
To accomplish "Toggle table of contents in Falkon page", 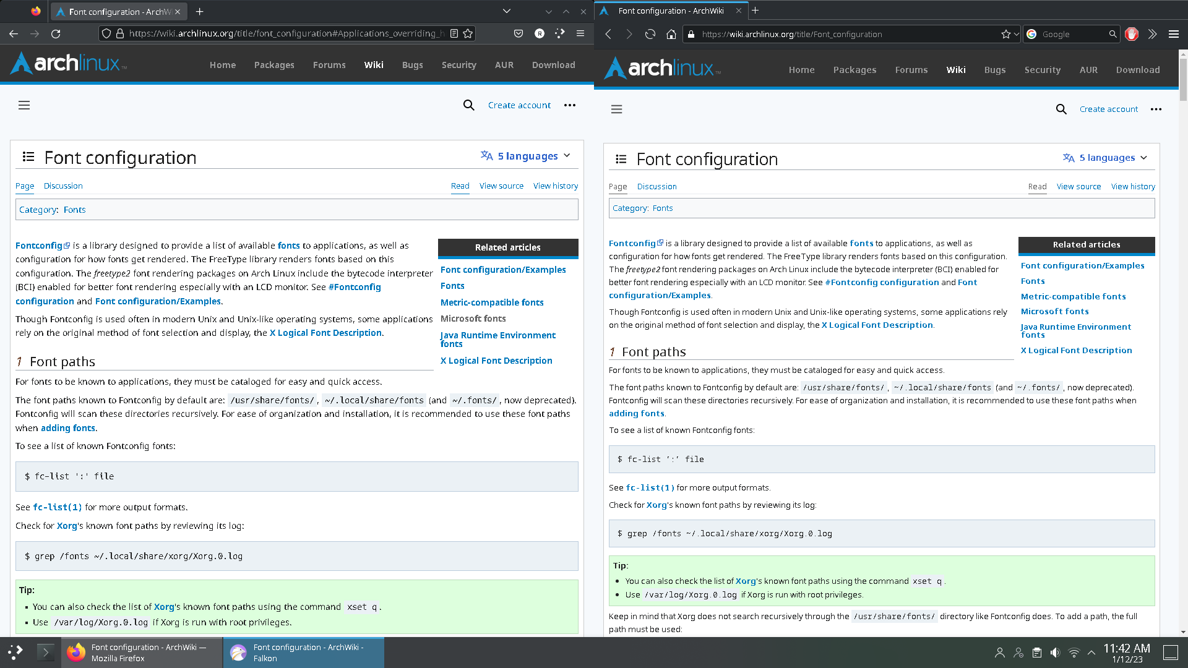I will [x=621, y=159].
